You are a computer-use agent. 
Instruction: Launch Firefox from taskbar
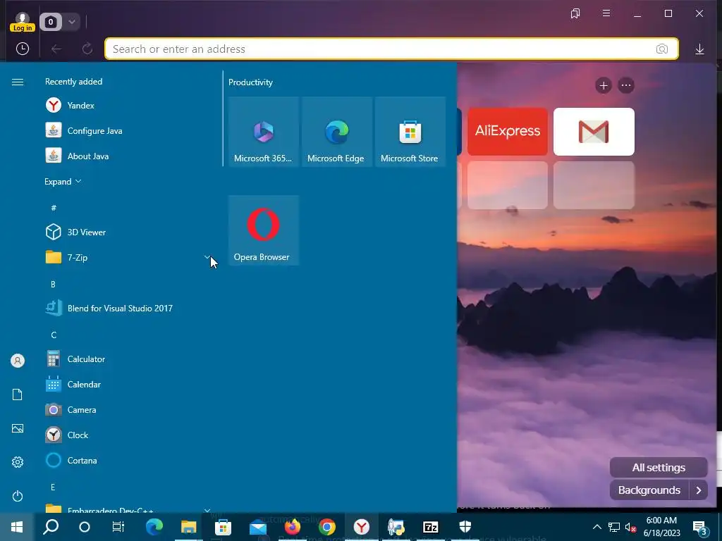click(x=293, y=527)
